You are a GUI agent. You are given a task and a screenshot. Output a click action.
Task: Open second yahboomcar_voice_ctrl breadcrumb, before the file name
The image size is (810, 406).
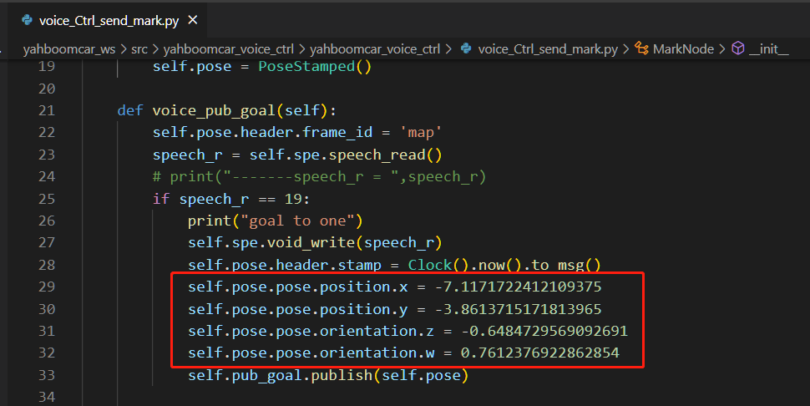pyautogui.click(x=375, y=49)
